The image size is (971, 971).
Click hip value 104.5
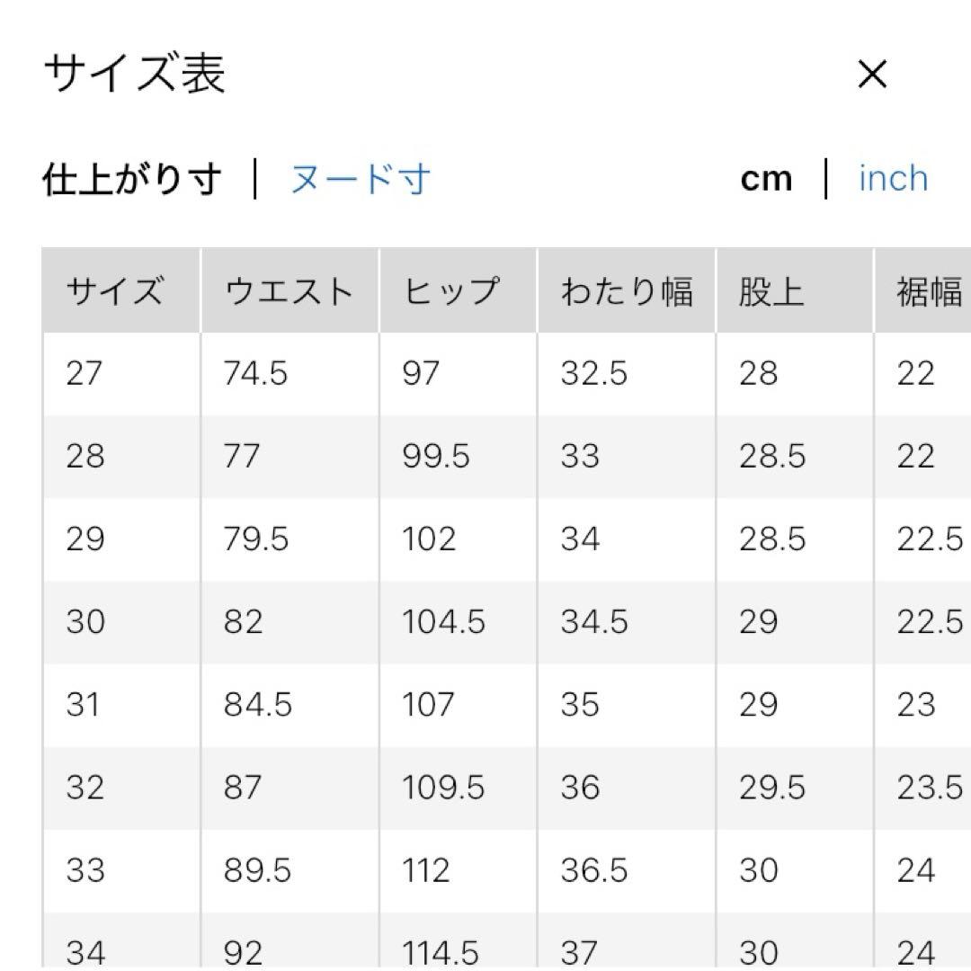pos(443,622)
